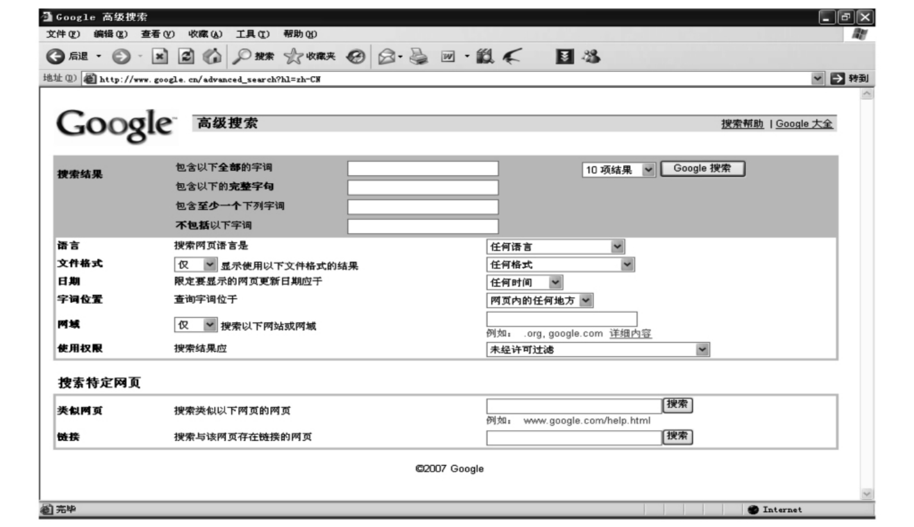Click the Internet zone globe in status bar
Screen dimensions: 914x527
pos(753,510)
